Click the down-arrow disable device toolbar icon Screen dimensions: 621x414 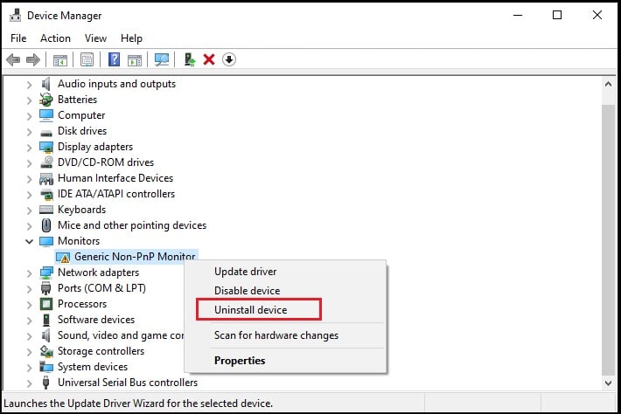click(229, 59)
